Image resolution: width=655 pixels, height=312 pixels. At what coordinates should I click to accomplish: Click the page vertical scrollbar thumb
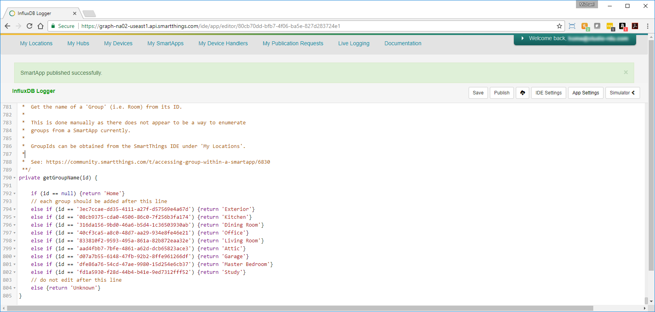click(x=651, y=155)
